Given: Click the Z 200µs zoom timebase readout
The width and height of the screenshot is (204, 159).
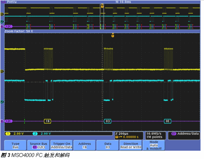Looking at the screenshot, I should click(122, 133).
